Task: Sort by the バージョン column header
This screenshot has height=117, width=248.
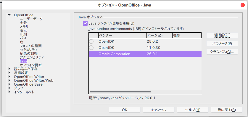Action: [x=160, y=36]
